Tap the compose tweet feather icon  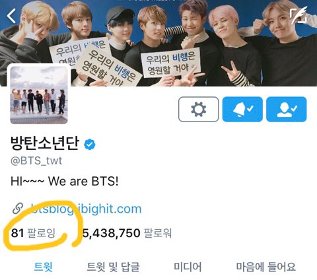click(299, 15)
